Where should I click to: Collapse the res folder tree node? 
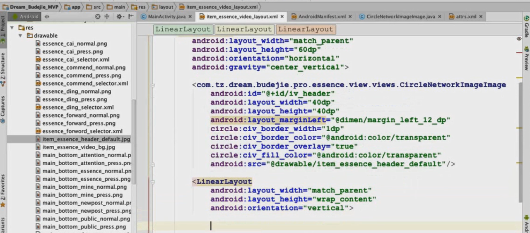click(x=12, y=28)
